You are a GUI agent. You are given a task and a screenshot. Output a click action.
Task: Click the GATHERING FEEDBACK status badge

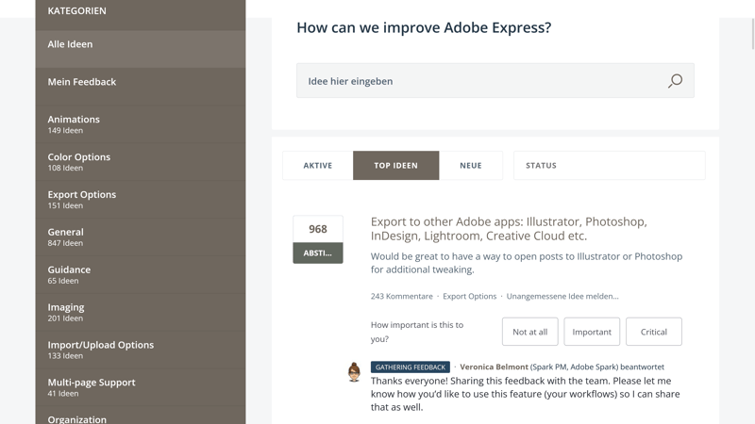point(410,367)
